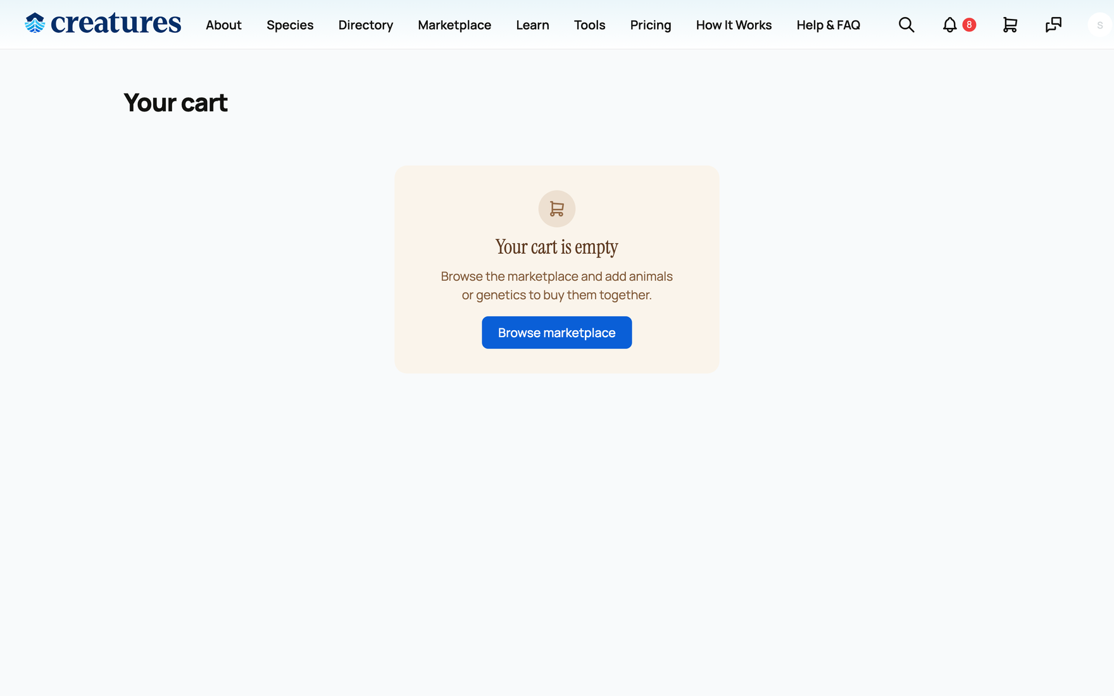Viewport: 1114px width, 696px height.
Task: Open the Species menu item
Action: point(290,25)
